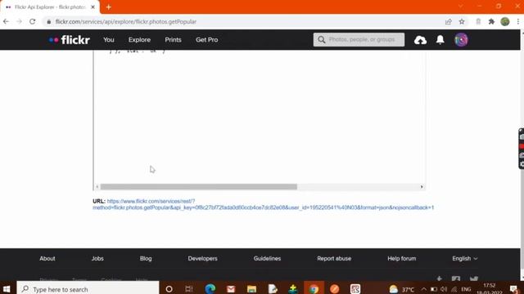Open the Developers footer link
Viewport: 524px width, 294px height.
click(202, 258)
